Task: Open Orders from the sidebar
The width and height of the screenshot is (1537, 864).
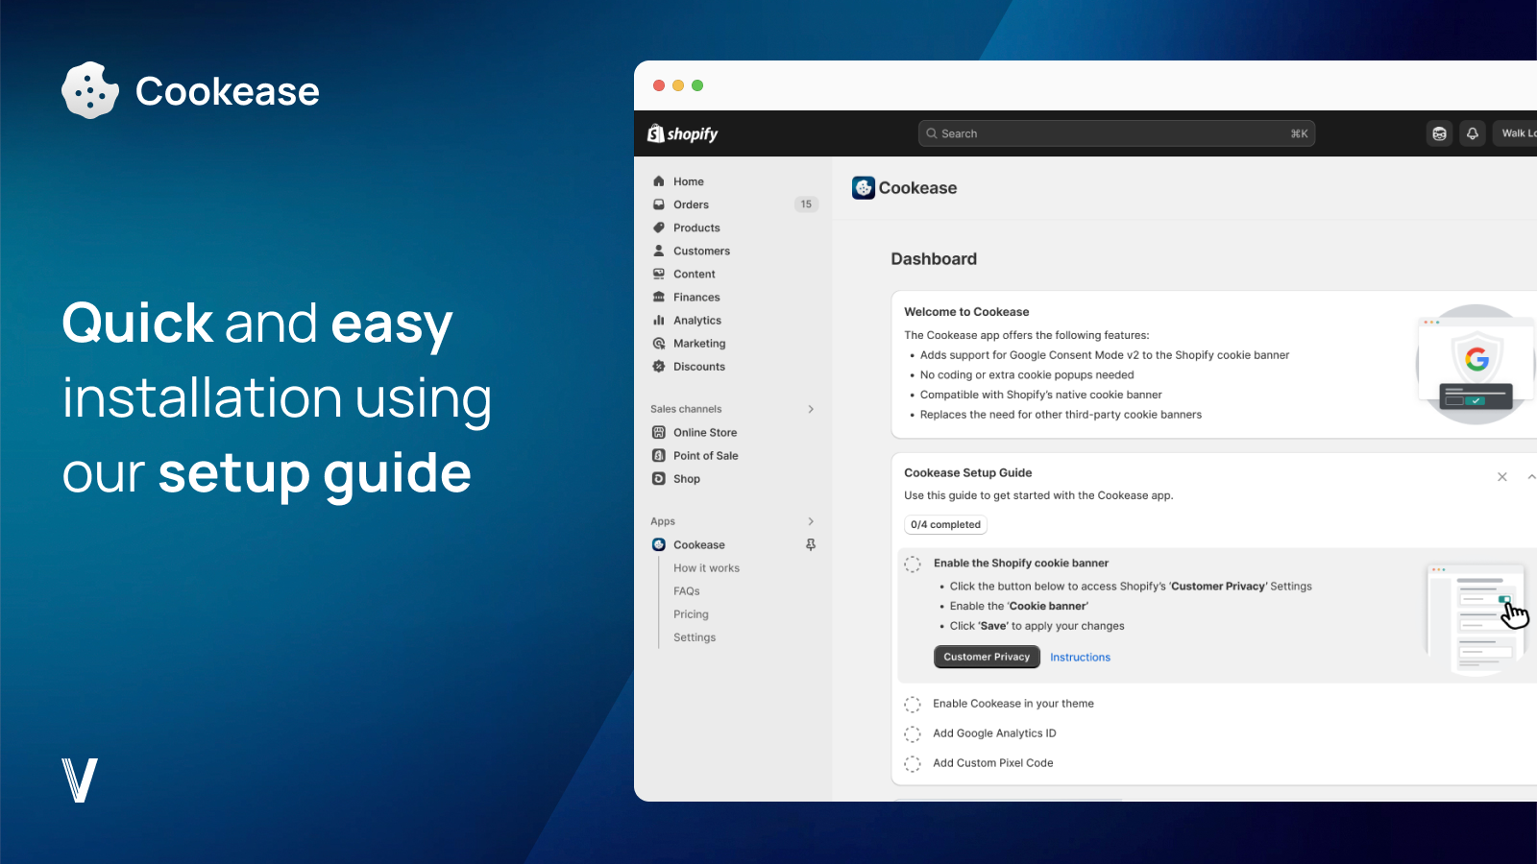Action: pos(692,204)
